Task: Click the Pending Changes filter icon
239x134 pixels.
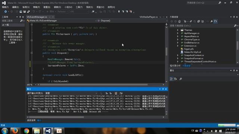Action: tap(185, 22)
